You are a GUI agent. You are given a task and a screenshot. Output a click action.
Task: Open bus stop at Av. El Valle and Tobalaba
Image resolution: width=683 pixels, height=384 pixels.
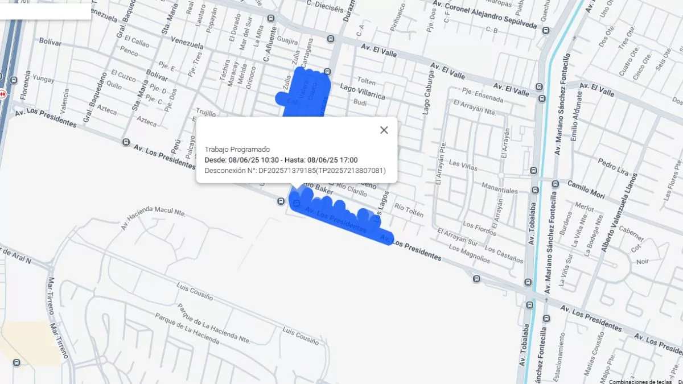(x=539, y=98)
